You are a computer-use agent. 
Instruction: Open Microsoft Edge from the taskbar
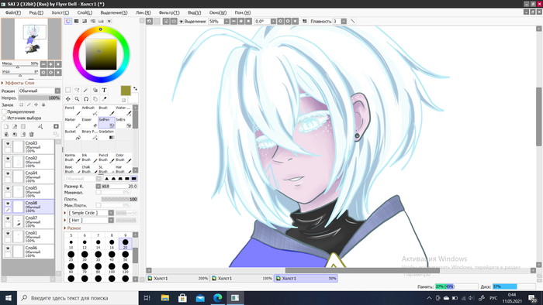click(217, 298)
